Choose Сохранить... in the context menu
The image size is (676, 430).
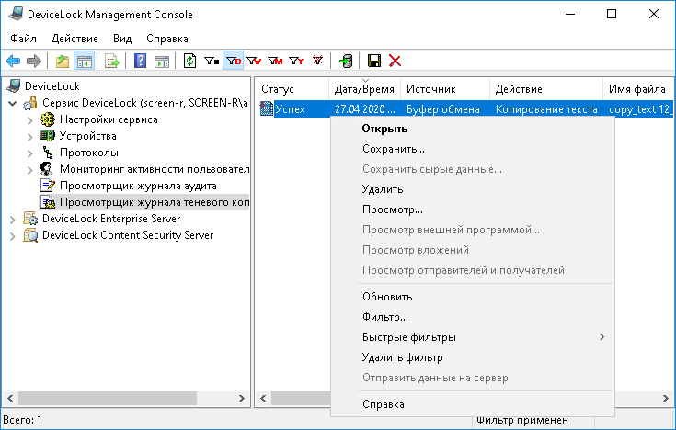pyautogui.click(x=394, y=148)
